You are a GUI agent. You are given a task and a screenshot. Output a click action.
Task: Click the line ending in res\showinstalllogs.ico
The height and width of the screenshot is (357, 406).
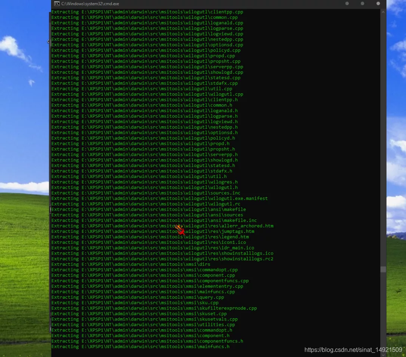tap(162, 254)
